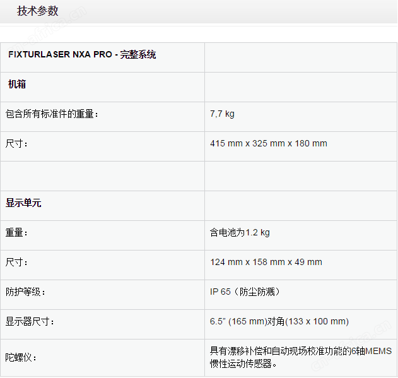
Task: Click the 6轴MEMS惯性运动传感器 gyroscope description
Action: click(301, 357)
